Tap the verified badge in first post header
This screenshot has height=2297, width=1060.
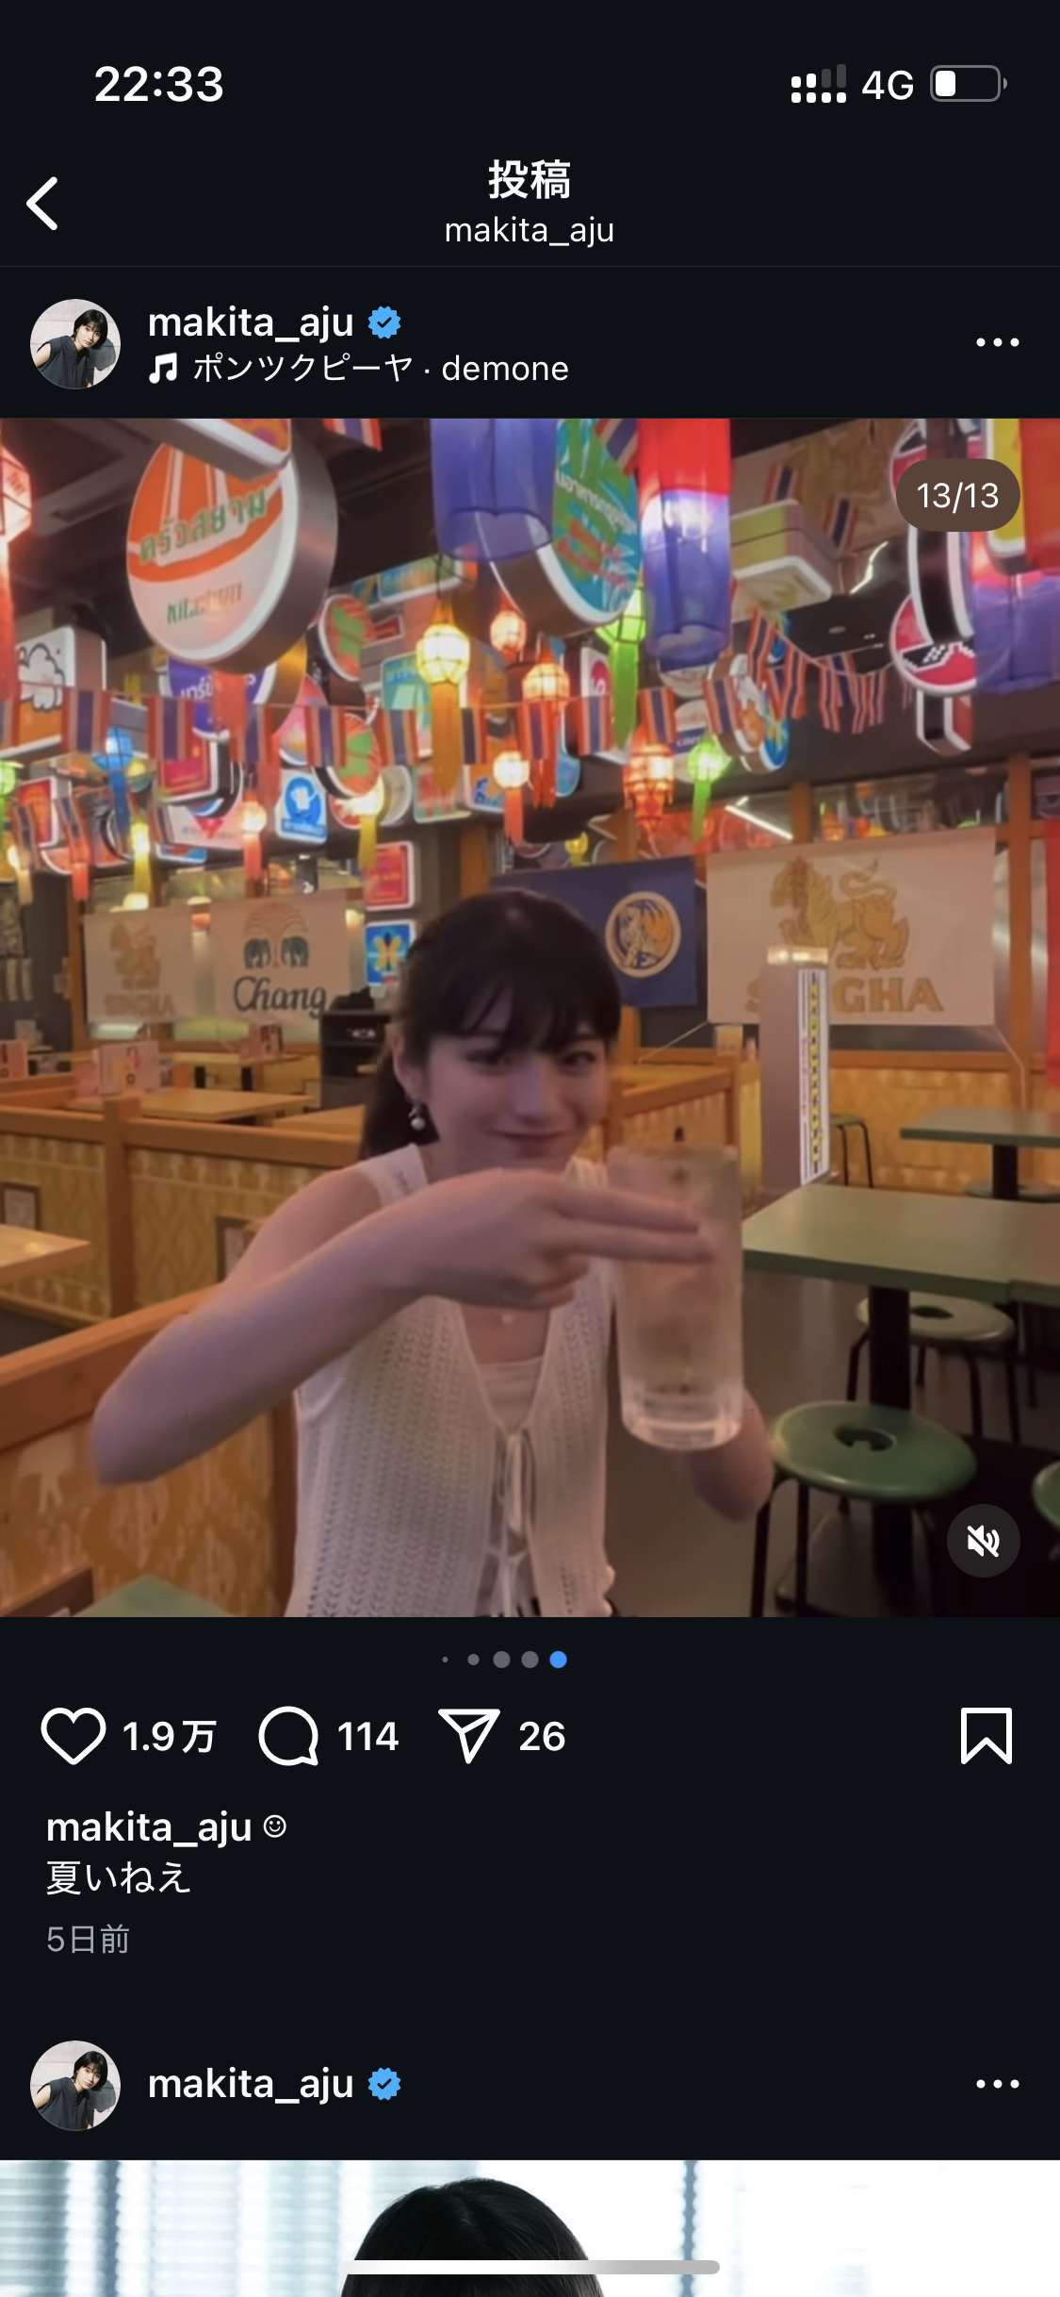(384, 322)
